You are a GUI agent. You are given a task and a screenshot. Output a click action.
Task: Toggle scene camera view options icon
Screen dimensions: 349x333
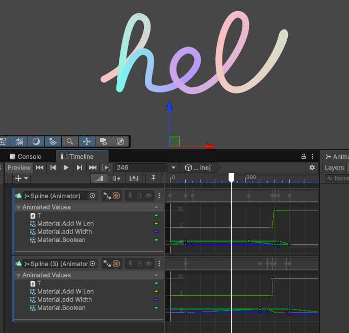[103, 141]
